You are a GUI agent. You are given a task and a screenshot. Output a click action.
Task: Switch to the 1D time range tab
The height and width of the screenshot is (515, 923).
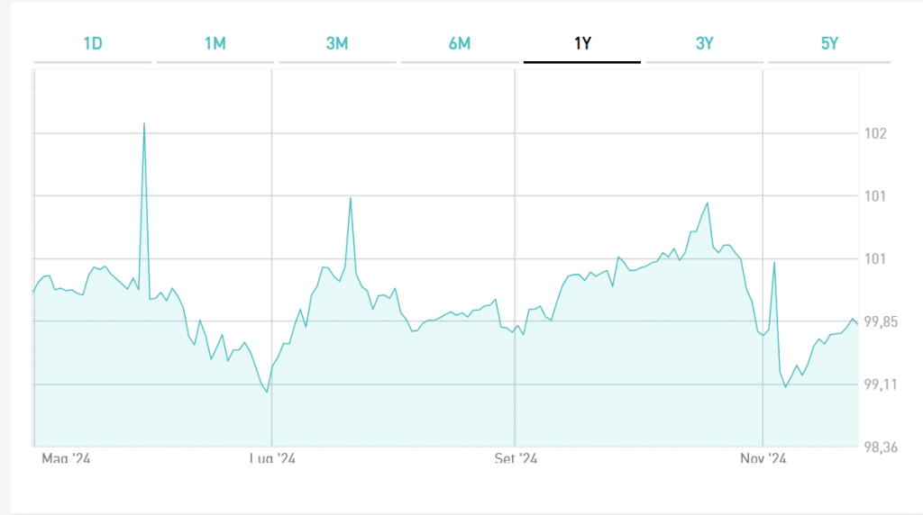(x=93, y=43)
